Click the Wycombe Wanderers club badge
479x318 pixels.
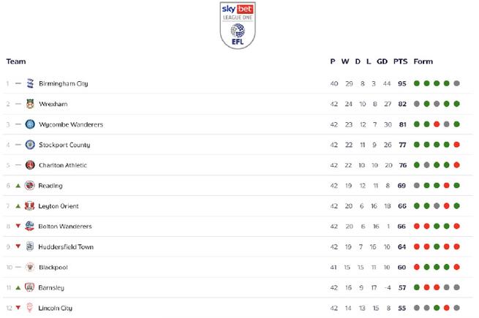[x=30, y=124]
